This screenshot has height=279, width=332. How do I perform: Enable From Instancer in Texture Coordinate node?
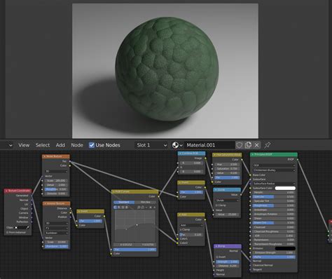coord(7,233)
